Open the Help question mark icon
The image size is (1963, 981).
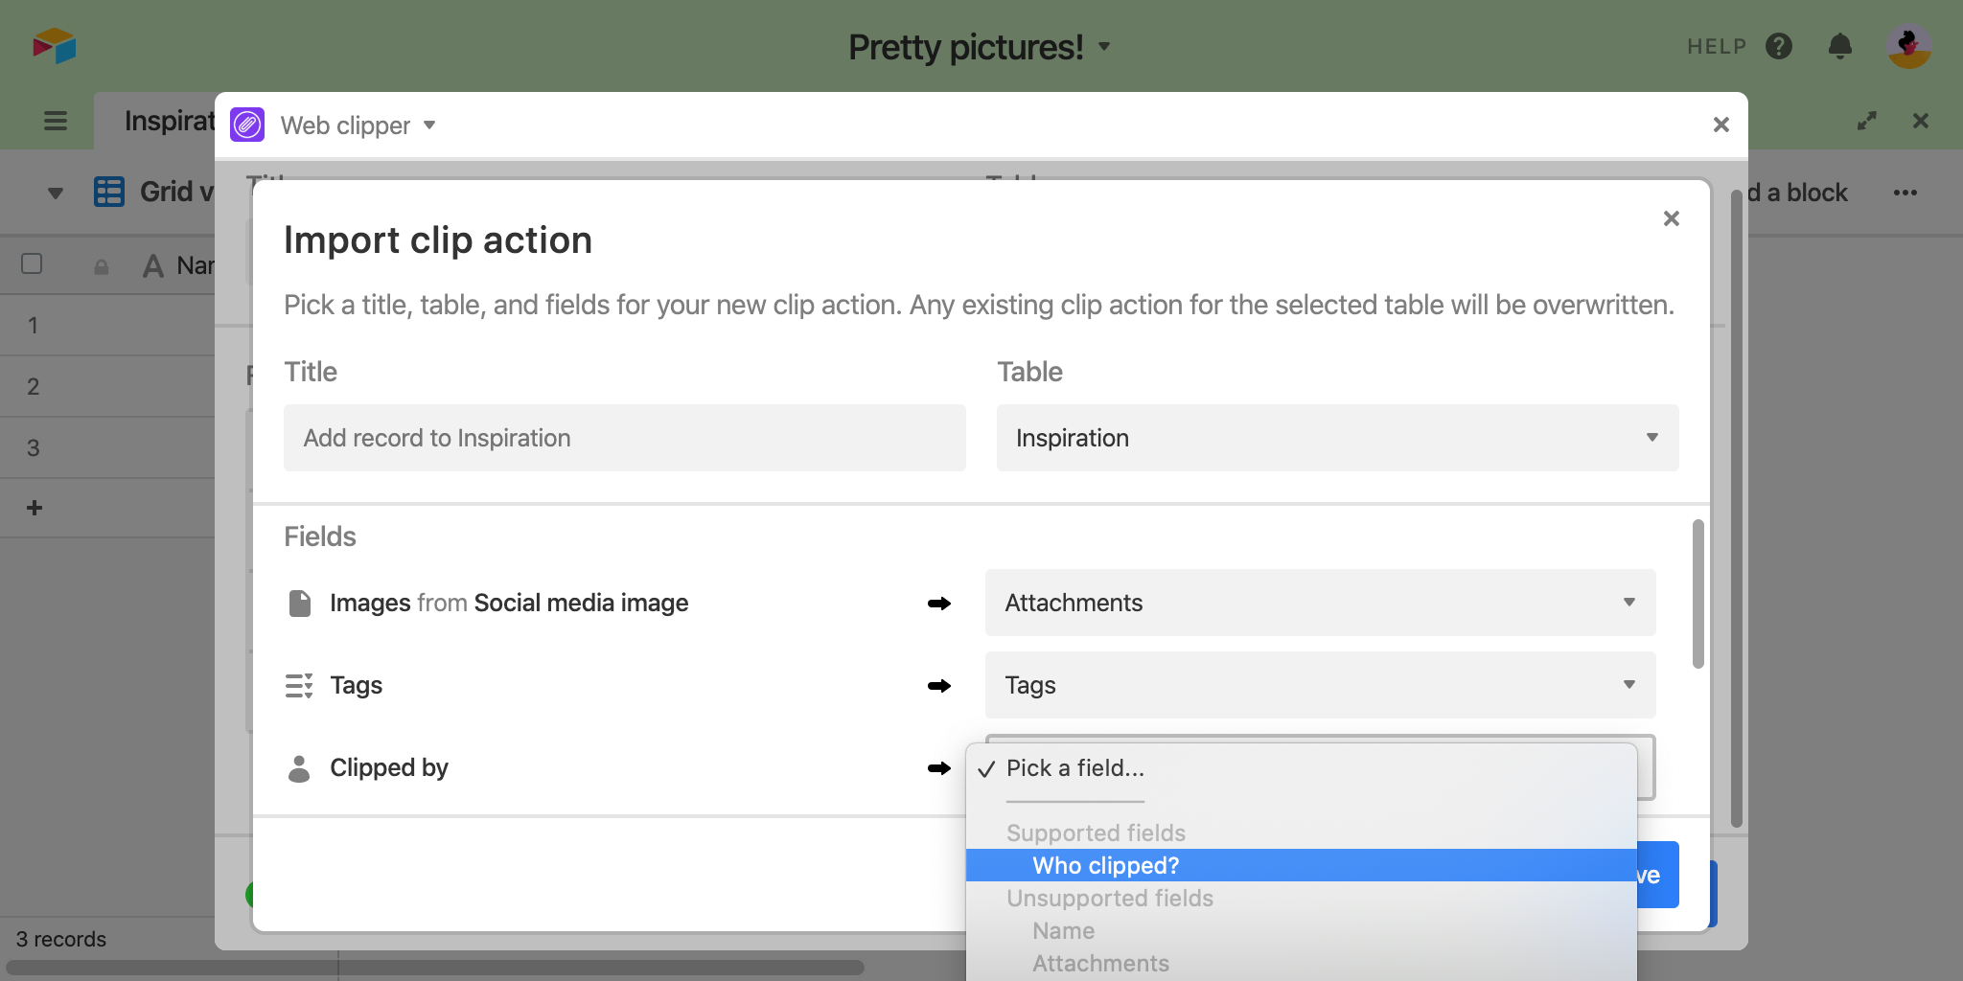pos(1778,46)
